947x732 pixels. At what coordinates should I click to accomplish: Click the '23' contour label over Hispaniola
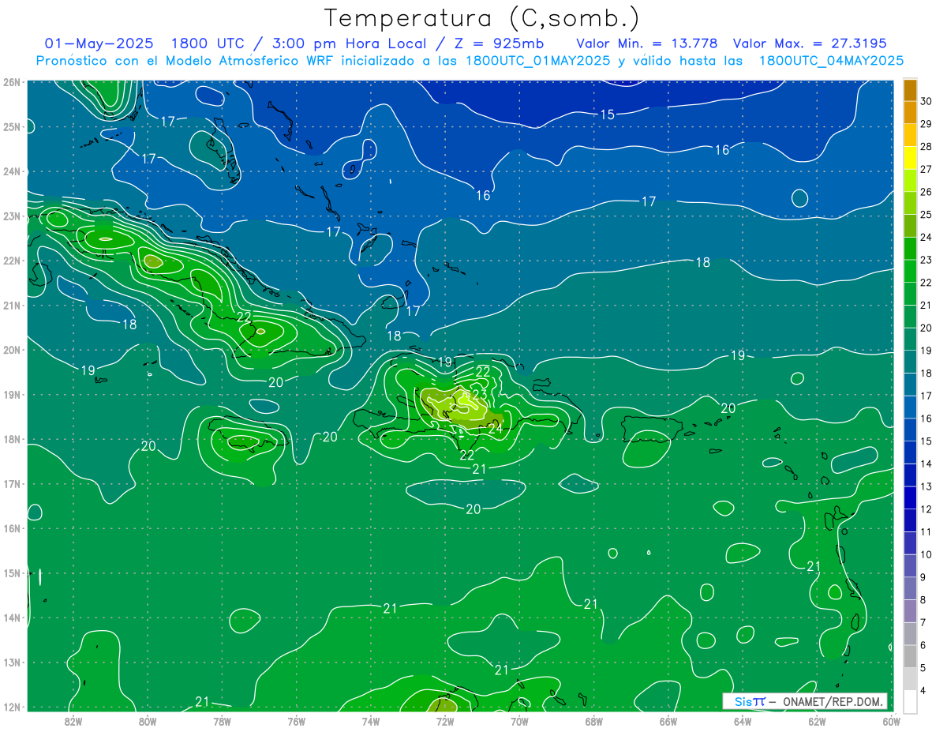click(x=479, y=395)
